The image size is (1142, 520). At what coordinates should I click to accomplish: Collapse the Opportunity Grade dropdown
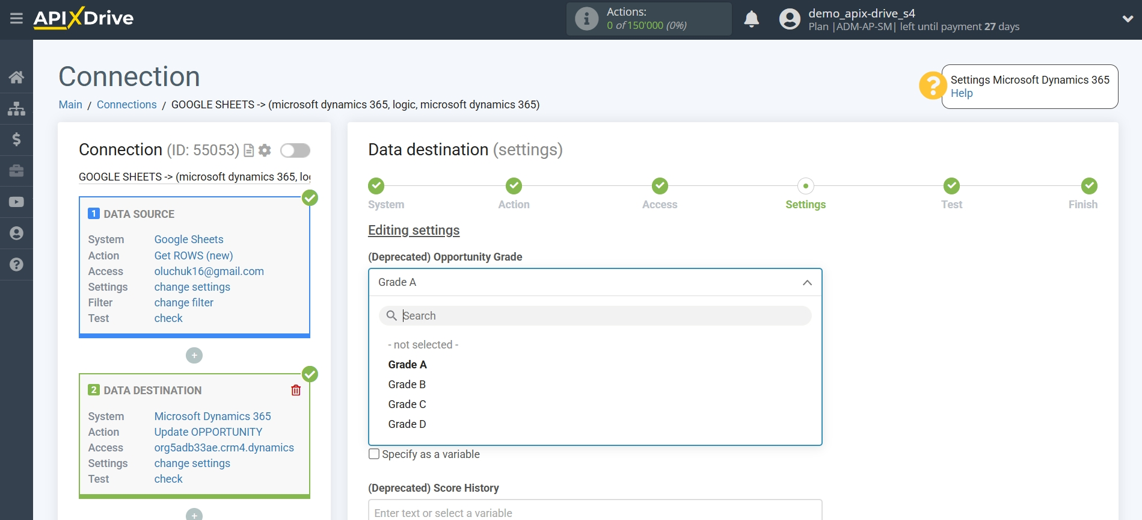(x=807, y=282)
